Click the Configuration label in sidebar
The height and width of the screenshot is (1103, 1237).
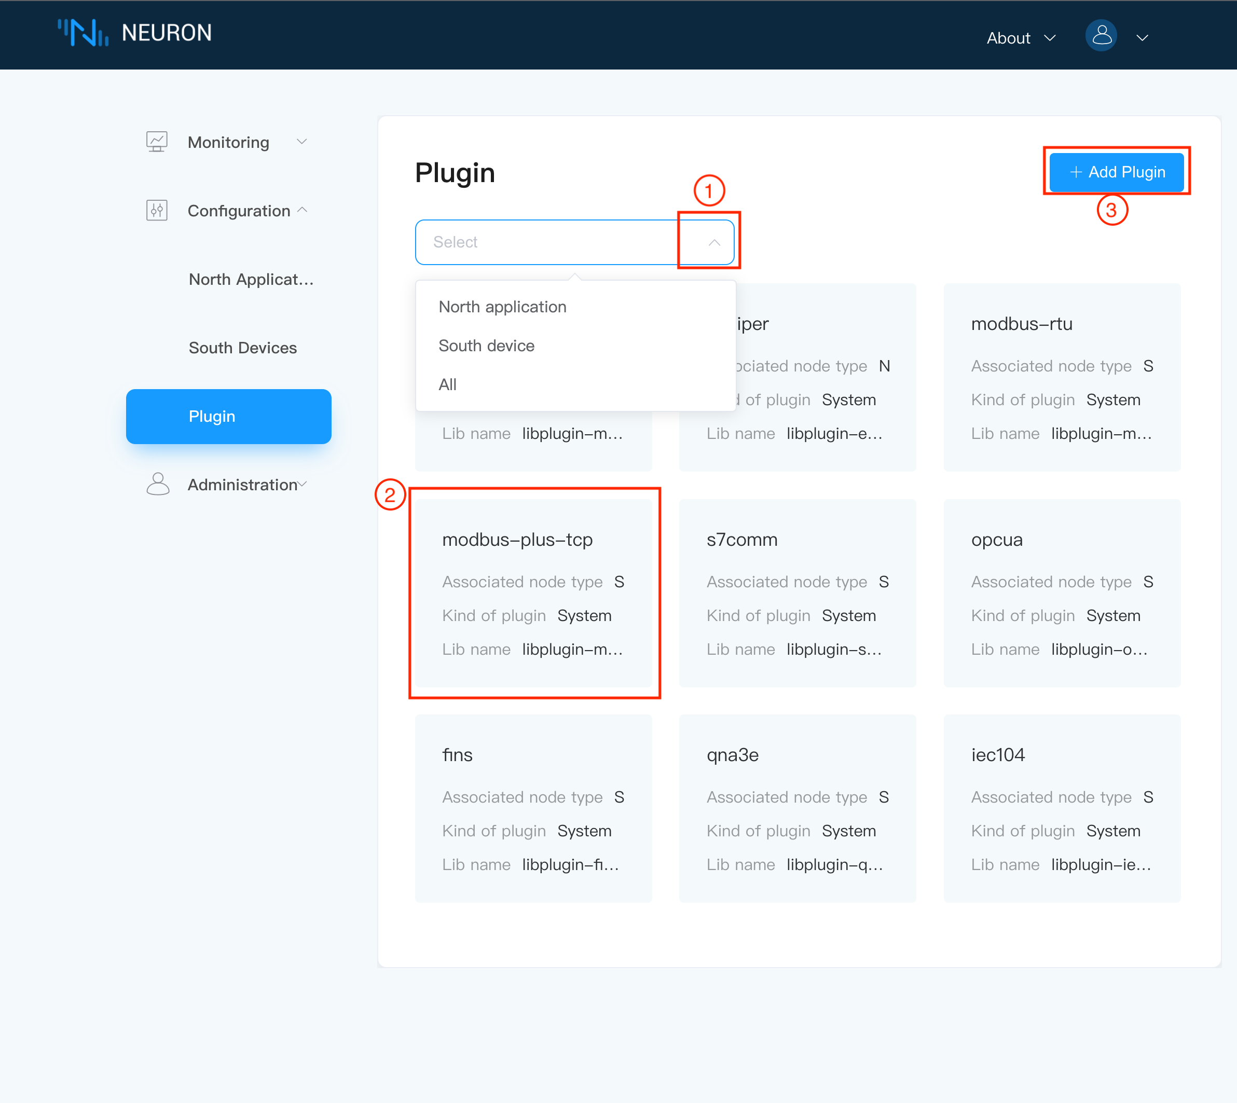[x=239, y=211]
